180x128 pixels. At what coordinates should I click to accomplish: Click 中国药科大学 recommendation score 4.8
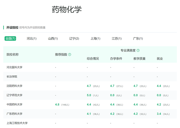pos(57,104)
